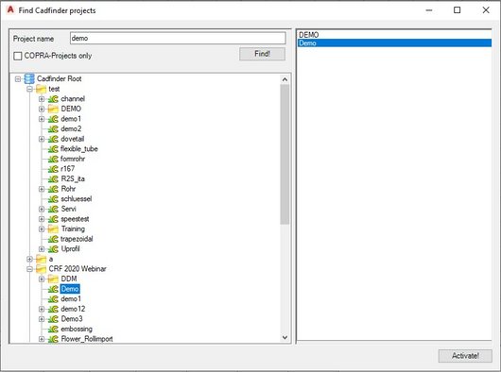Image resolution: width=501 pixels, height=372 pixels.
Task: Click the Uprofil project icon
Action: click(x=53, y=249)
